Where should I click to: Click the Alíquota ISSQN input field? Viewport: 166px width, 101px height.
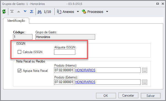click(x=65, y=52)
